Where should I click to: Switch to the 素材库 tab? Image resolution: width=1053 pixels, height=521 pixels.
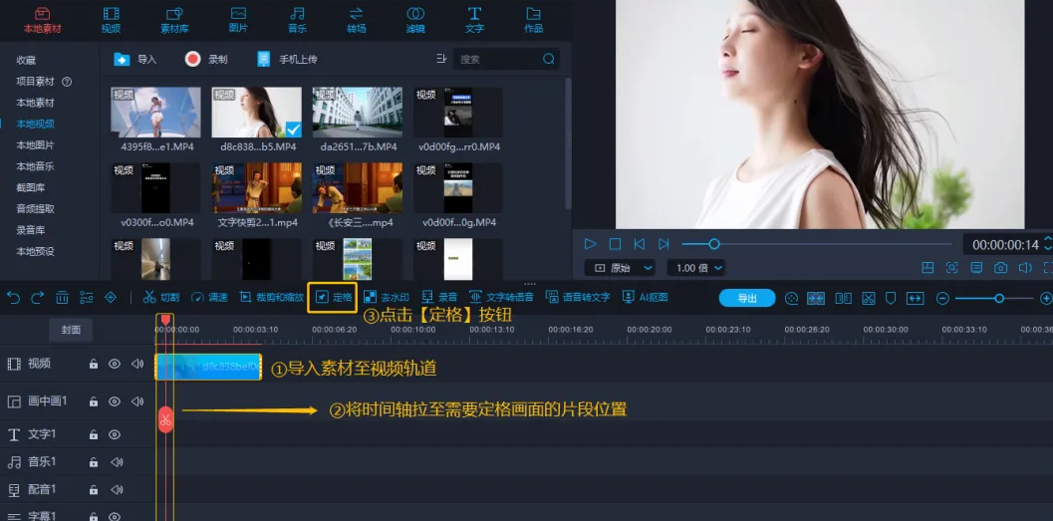click(x=174, y=20)
